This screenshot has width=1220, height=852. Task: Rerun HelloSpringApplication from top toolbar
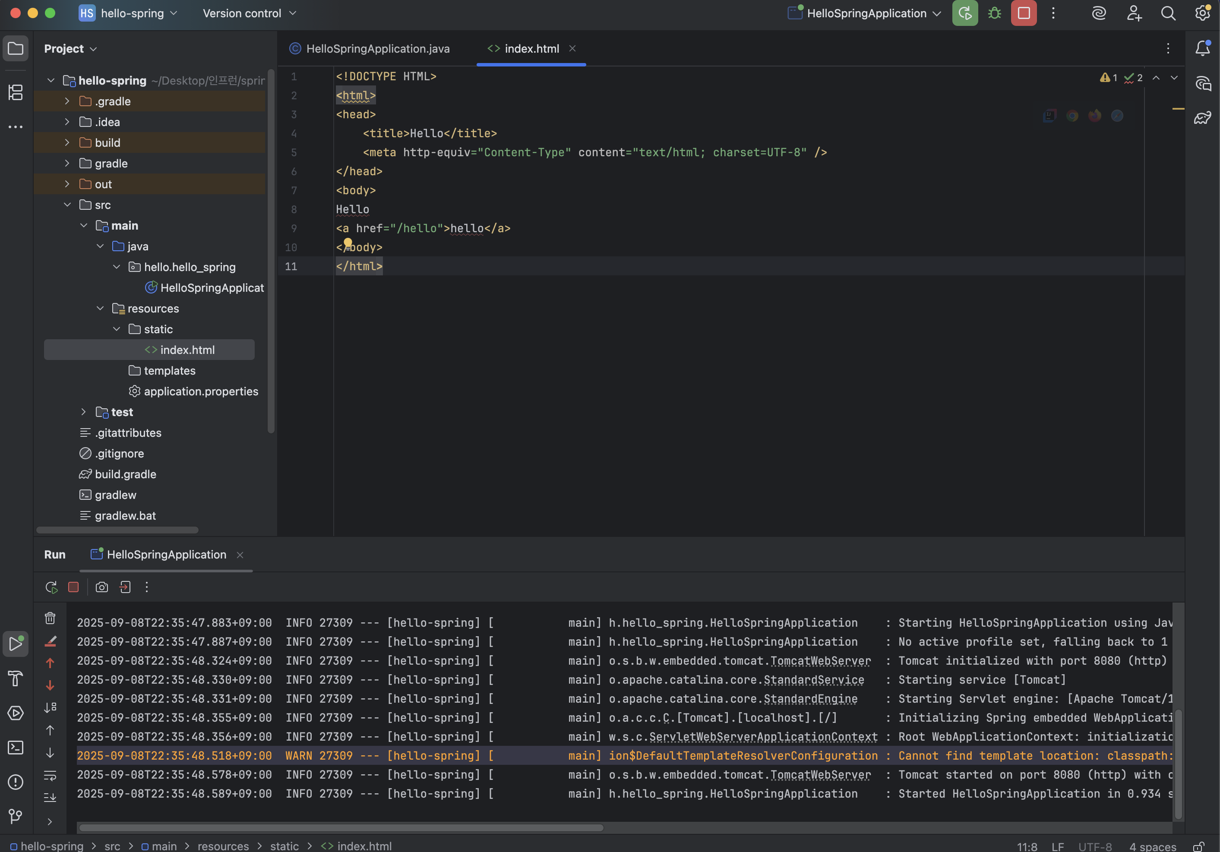pyautogui.click(x=964, y=13)
